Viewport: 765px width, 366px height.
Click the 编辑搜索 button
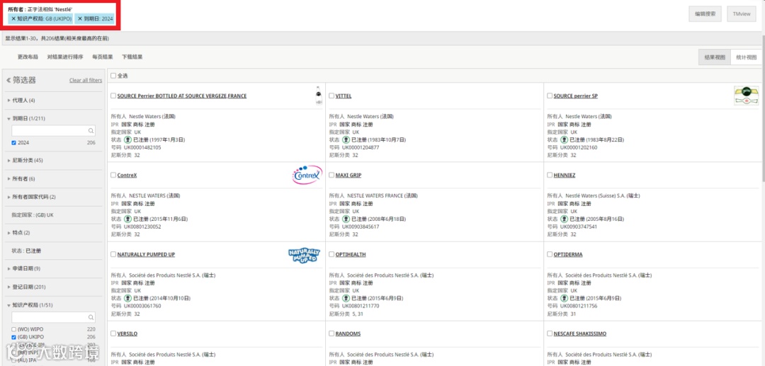705,14
